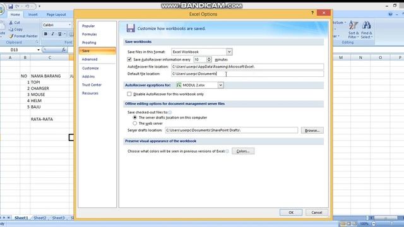
Task: Click the Browse... button
Action: click(x=312, y=131)
